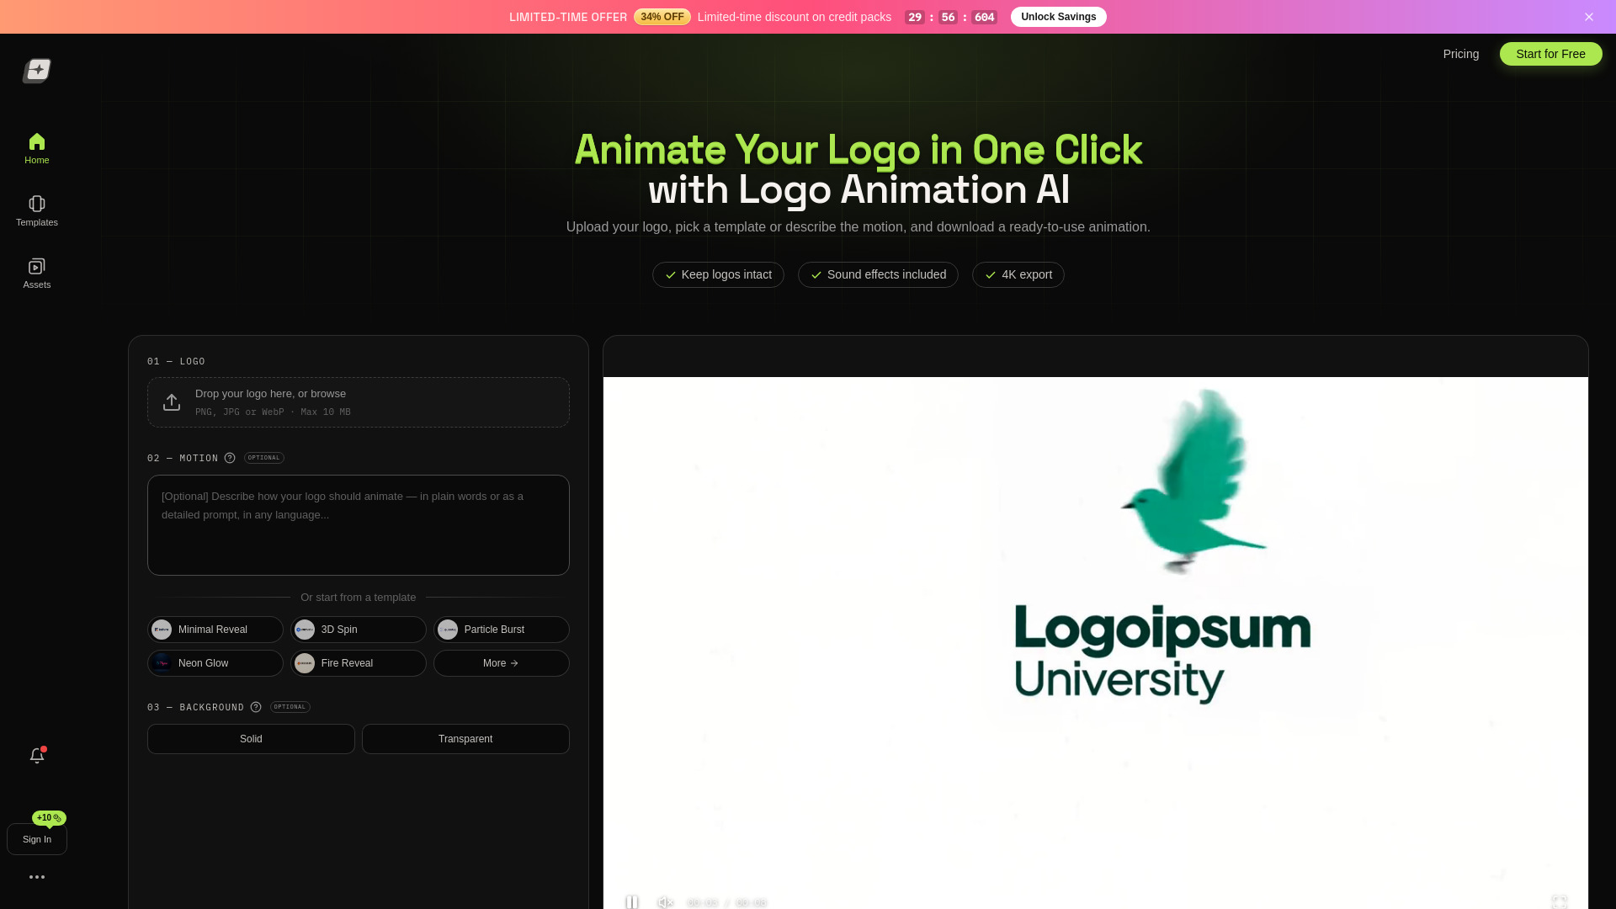Open the notifications bell
The height and width of the screenshot is (909, 1616).
click(x=37, y=755)
